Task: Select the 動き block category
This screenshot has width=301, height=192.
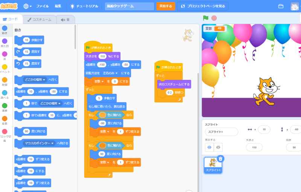Action: point(5,30)
